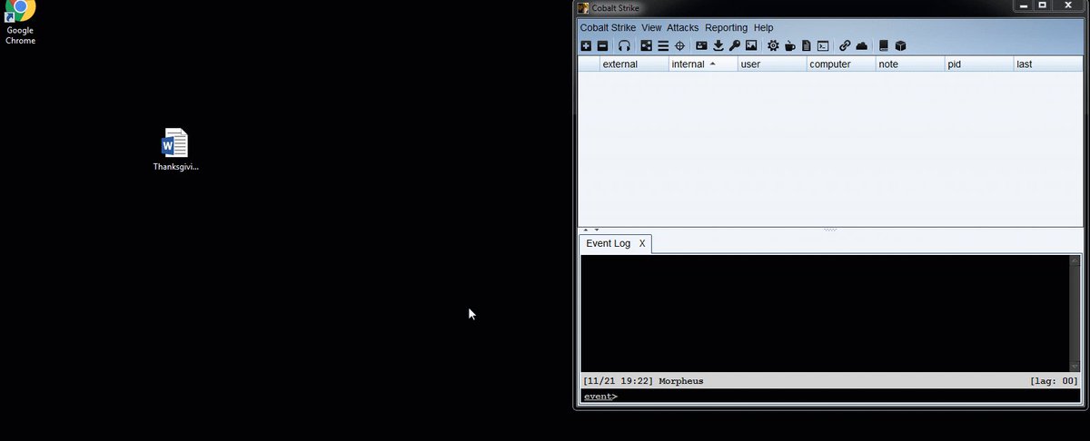
Task: Click the lag: 00 status indicator
Action: [x=1054, y=381]
